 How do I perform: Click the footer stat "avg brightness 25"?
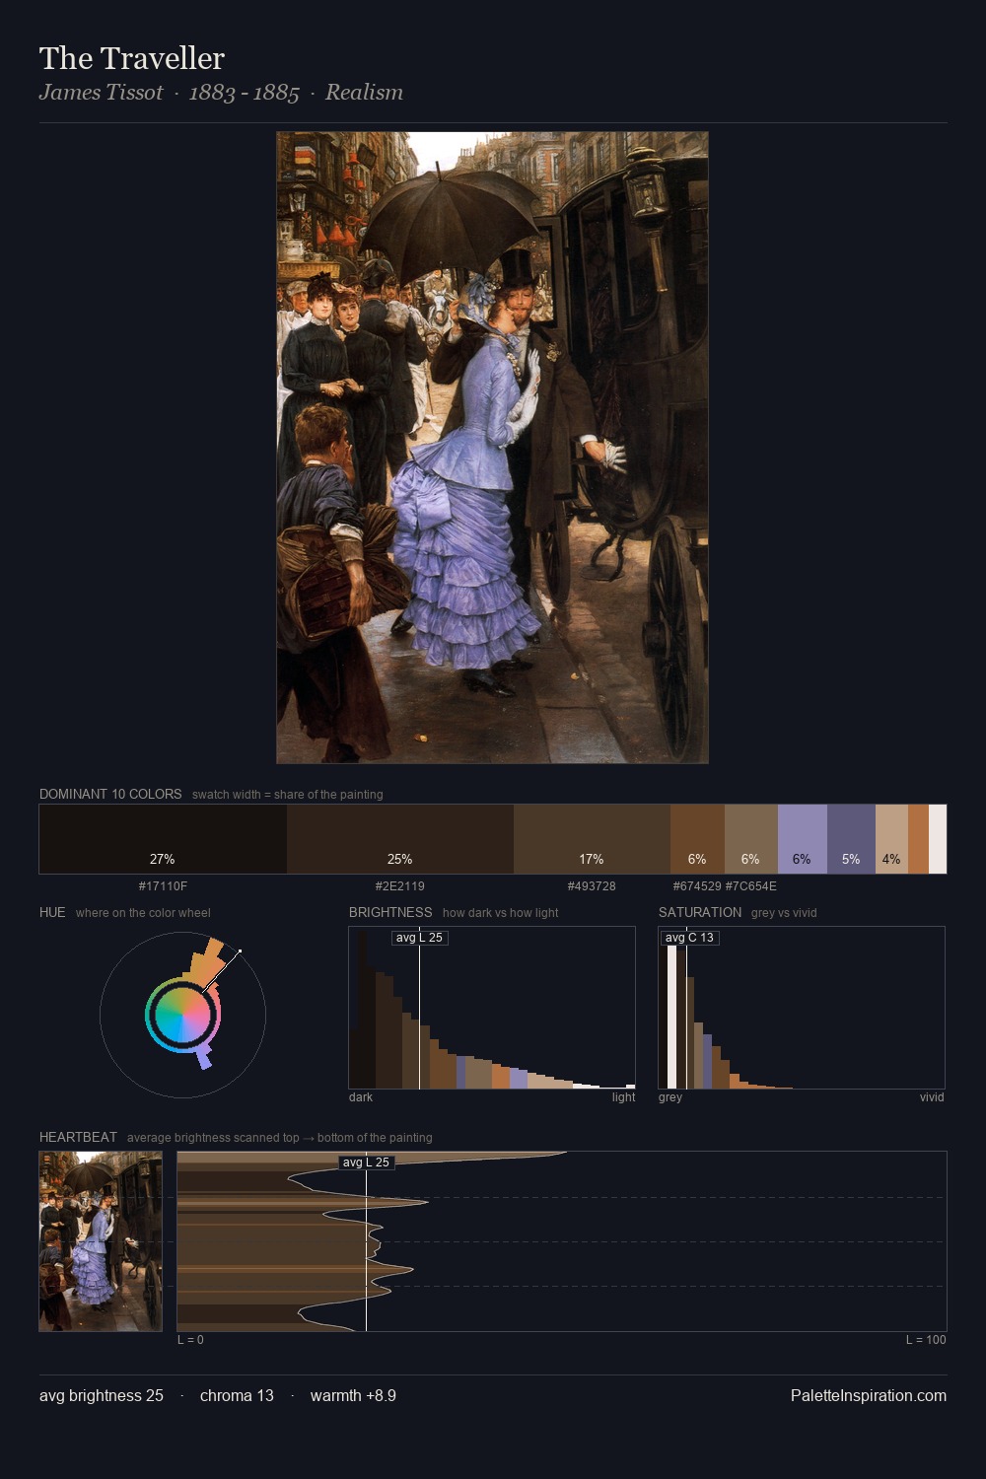click(102, 1395)
